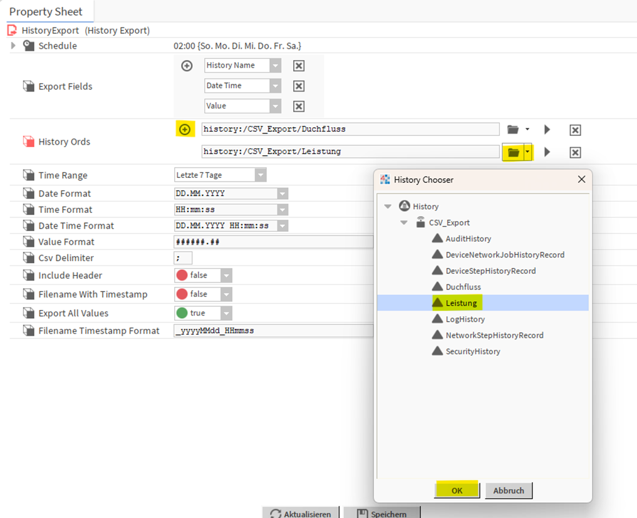This screenshot has height=518, width=637.
Task: Click the History Ords red property icon
Action: (x=28, y=142)
